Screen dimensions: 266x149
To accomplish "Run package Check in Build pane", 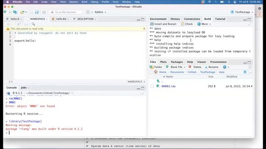I will coord(187,24).
